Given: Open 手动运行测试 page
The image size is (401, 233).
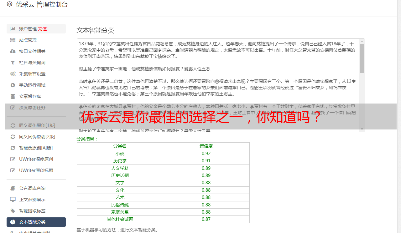Looking at the screenshot, I should [36, 85].
